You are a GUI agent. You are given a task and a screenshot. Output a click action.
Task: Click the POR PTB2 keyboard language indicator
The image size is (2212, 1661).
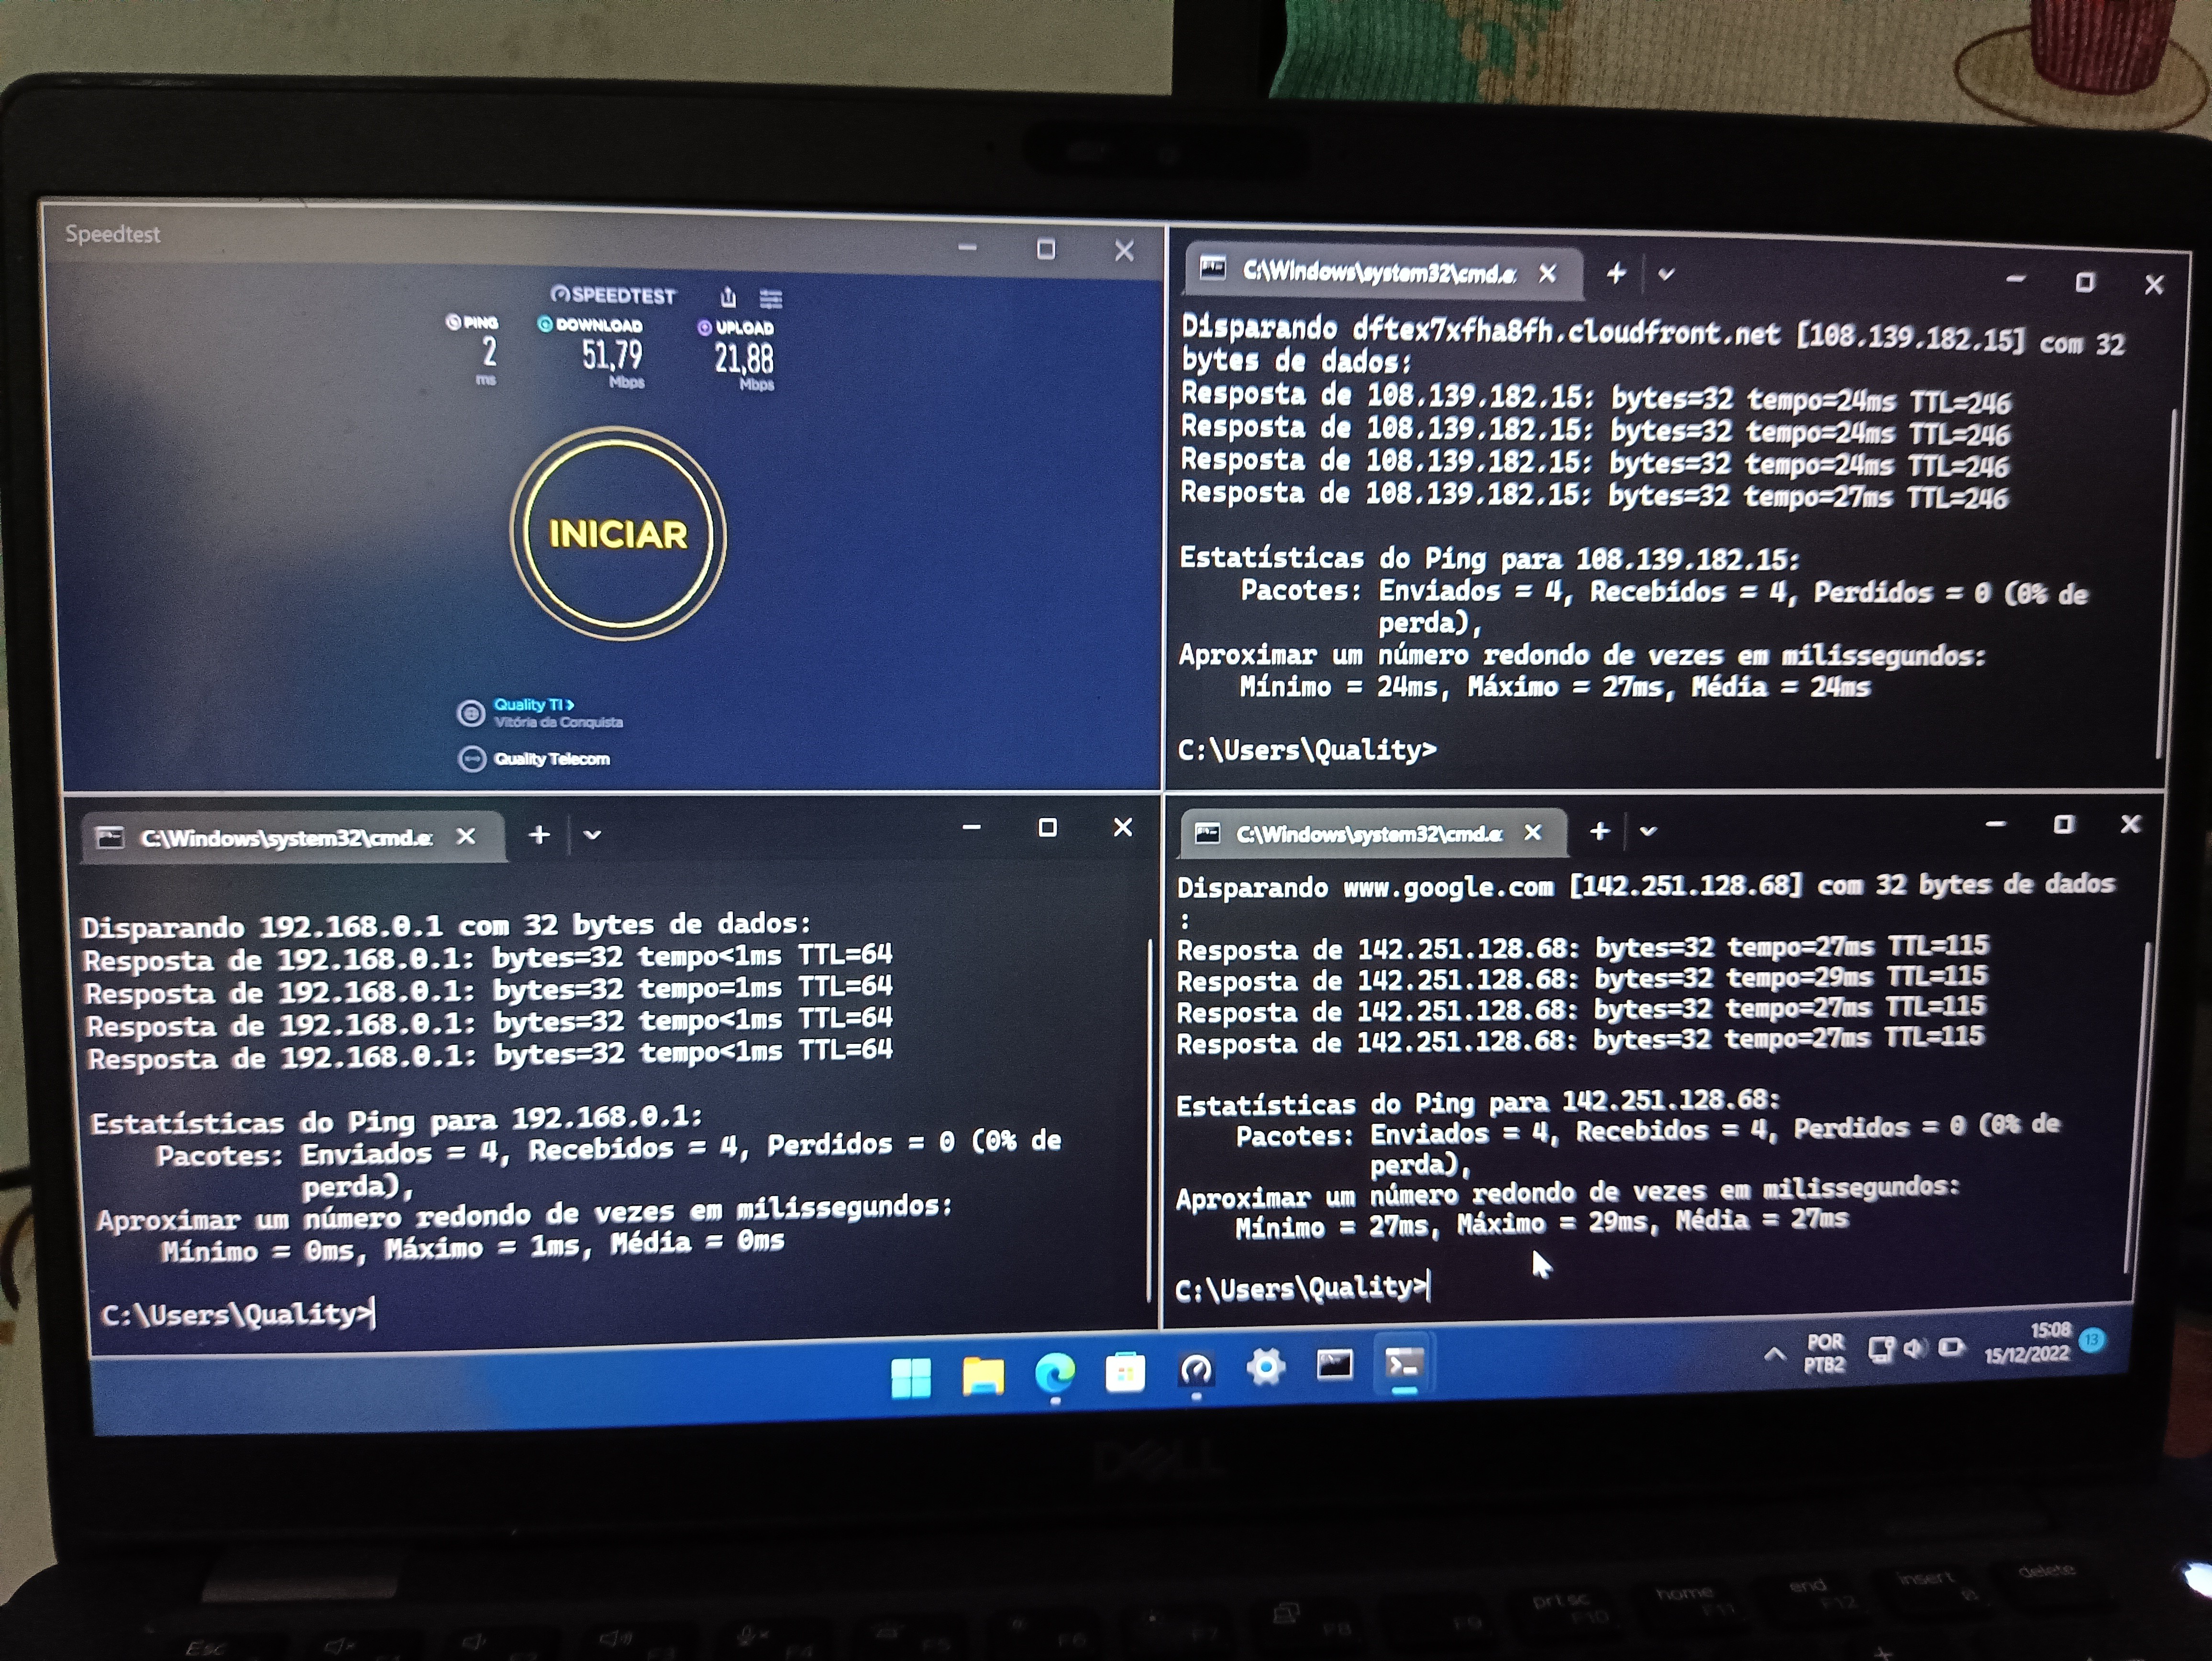[1825, 1353]
